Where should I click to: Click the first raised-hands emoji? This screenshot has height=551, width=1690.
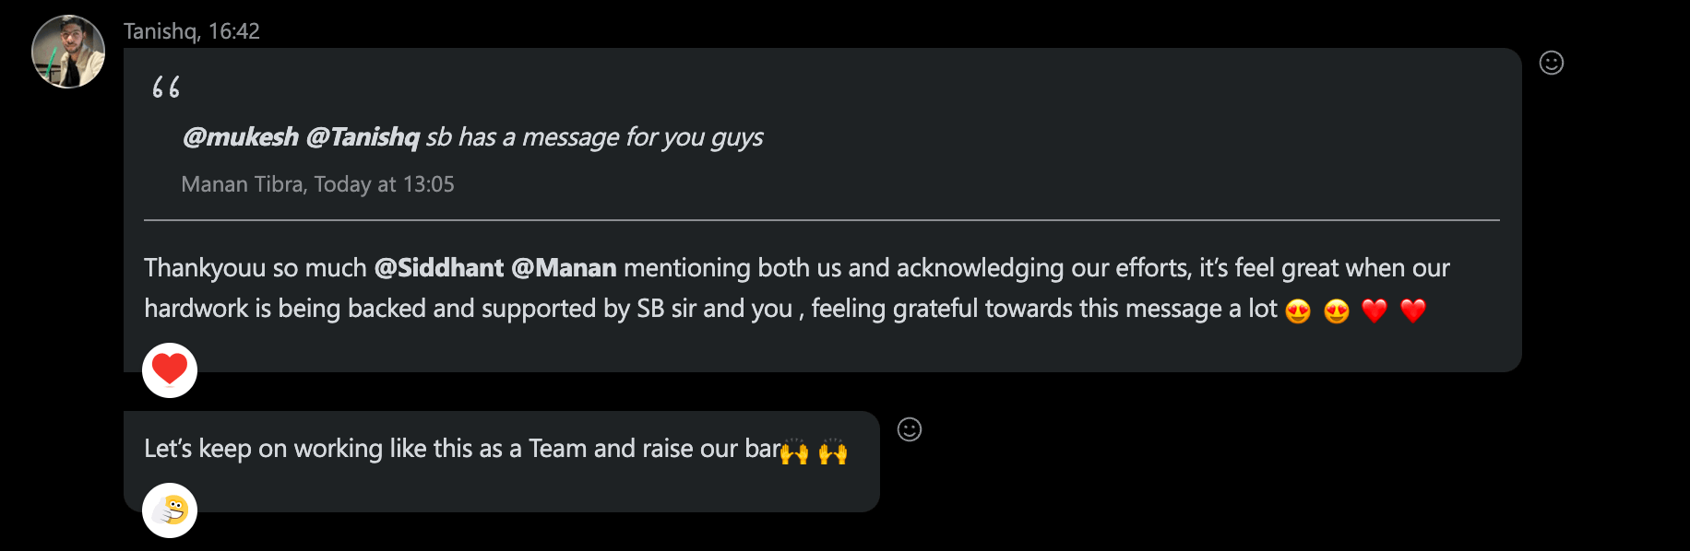tap(794, 451)
